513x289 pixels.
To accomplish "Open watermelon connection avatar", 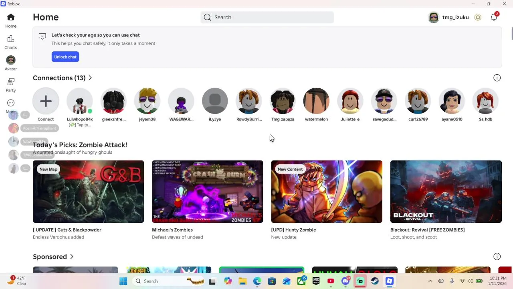I will (x=316, y=101).
